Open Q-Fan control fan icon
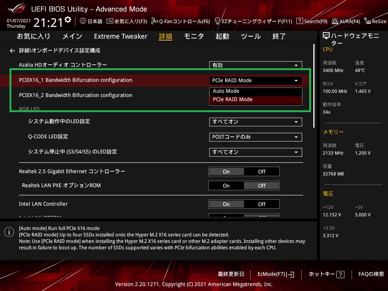 pyautogui.click(x=155, y=21)
